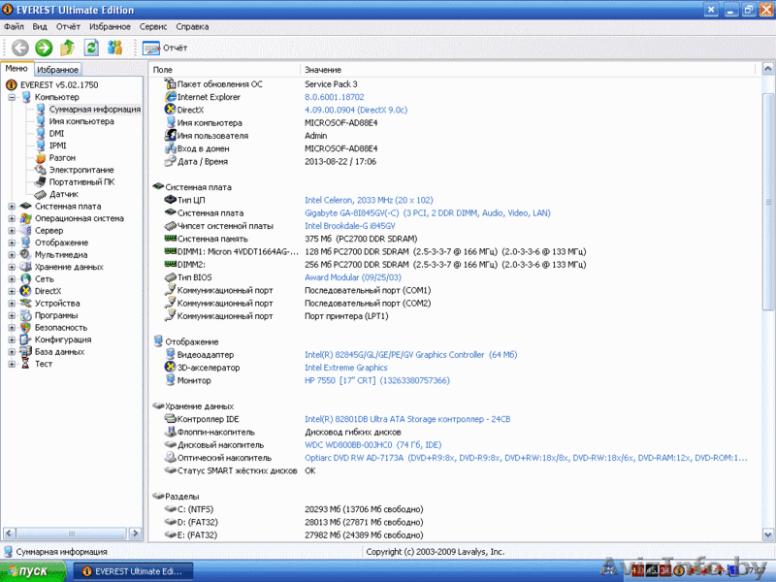The height and width of the screenshot is (582, 776).
Task: Expand the Хранение данных tree node
Action: point(12,267)
